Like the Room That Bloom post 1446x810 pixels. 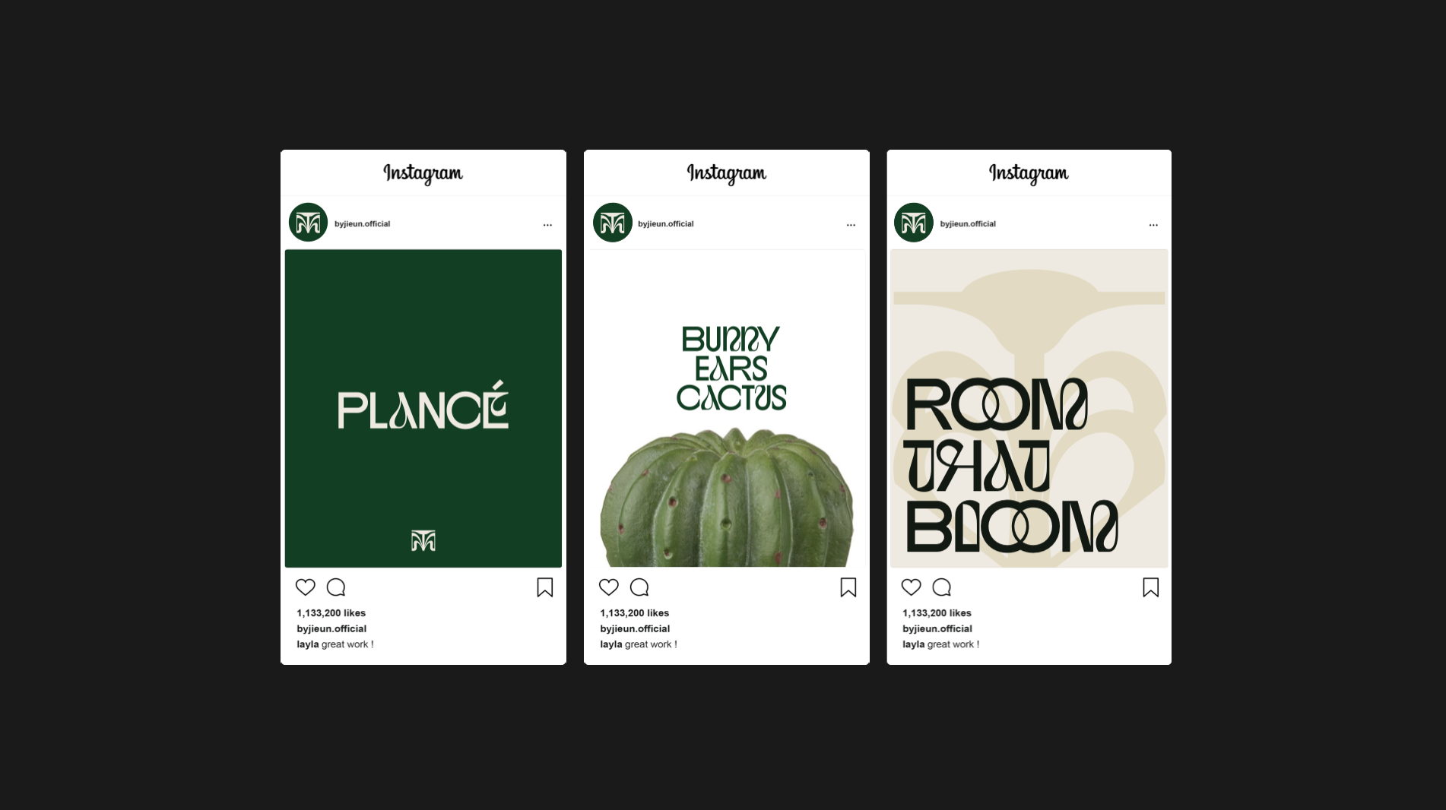[912, 587]
